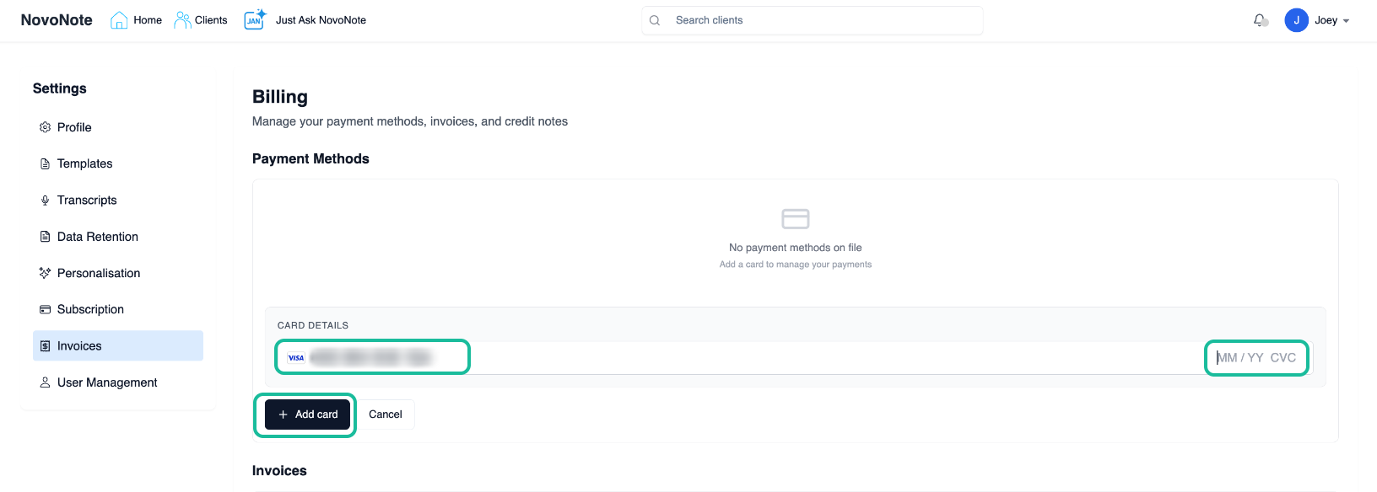The width and height of the screenshot is (1377, 492).
Task: Click the Home house icon
Action: [x=119, y=20]
